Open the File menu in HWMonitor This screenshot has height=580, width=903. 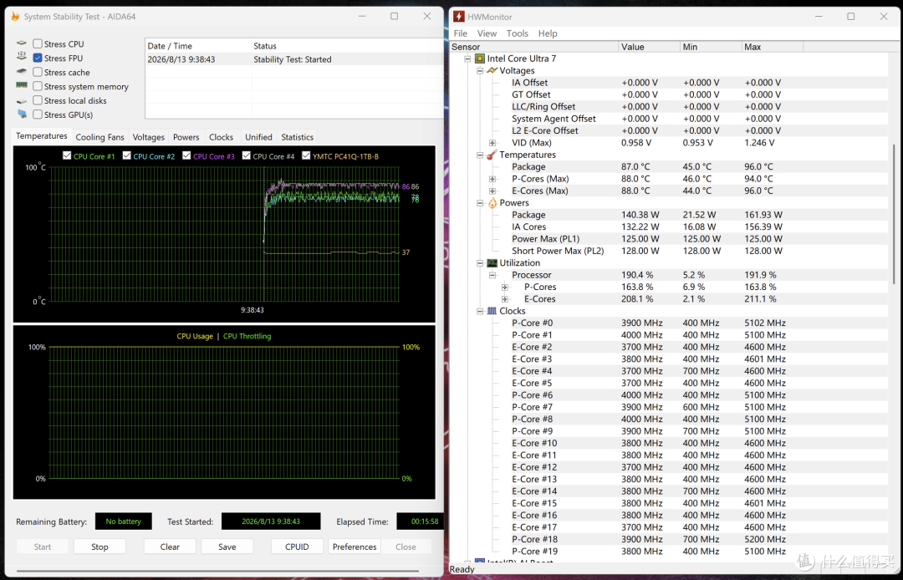click(x=460, y=33)
